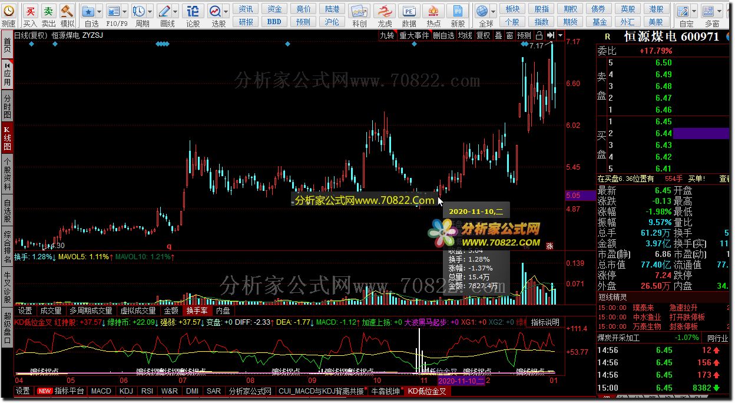The width and height of the screenshot is (735, 403).
Task: Open the 自定 custom layout icon
Action: click(683, 11)
